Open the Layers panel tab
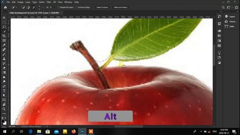240x135 pixels. [230, 16]
